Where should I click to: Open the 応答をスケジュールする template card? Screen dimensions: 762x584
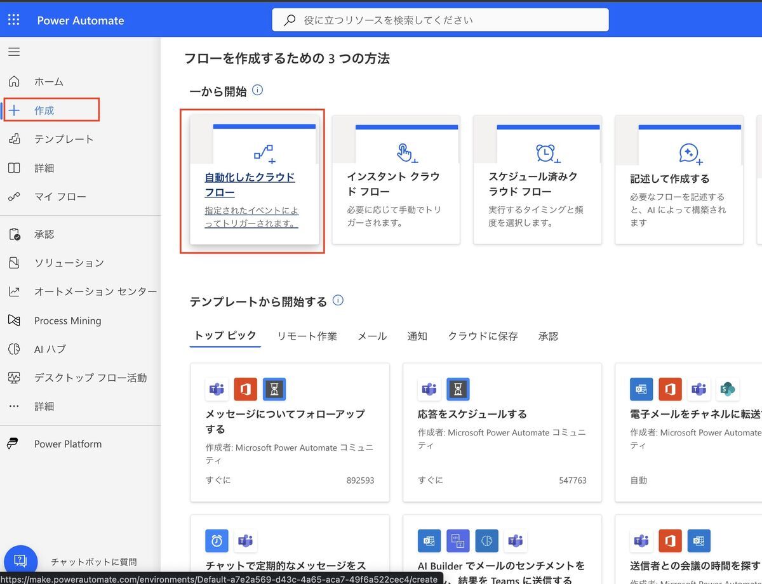(502, 432)
